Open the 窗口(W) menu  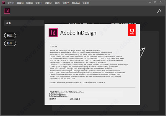point(76,3)
